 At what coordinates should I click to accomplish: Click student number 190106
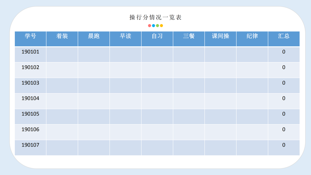30,129
